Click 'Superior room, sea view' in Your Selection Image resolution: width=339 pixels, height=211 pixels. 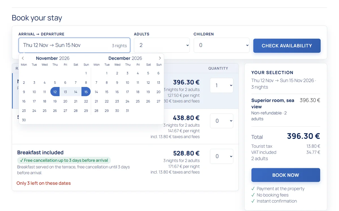coord(273,104)
